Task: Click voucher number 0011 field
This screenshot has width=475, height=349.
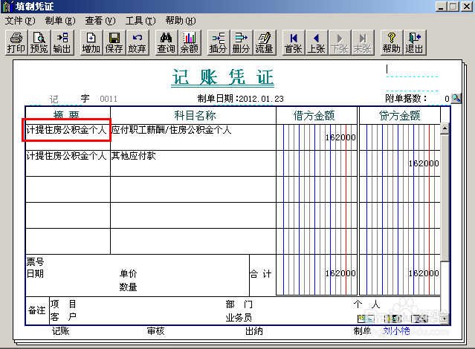Action: point(109,99)
